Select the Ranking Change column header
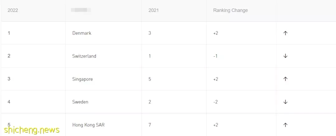Image resolution: width=336 pixels, height=136 pixels. click(230, 10)
